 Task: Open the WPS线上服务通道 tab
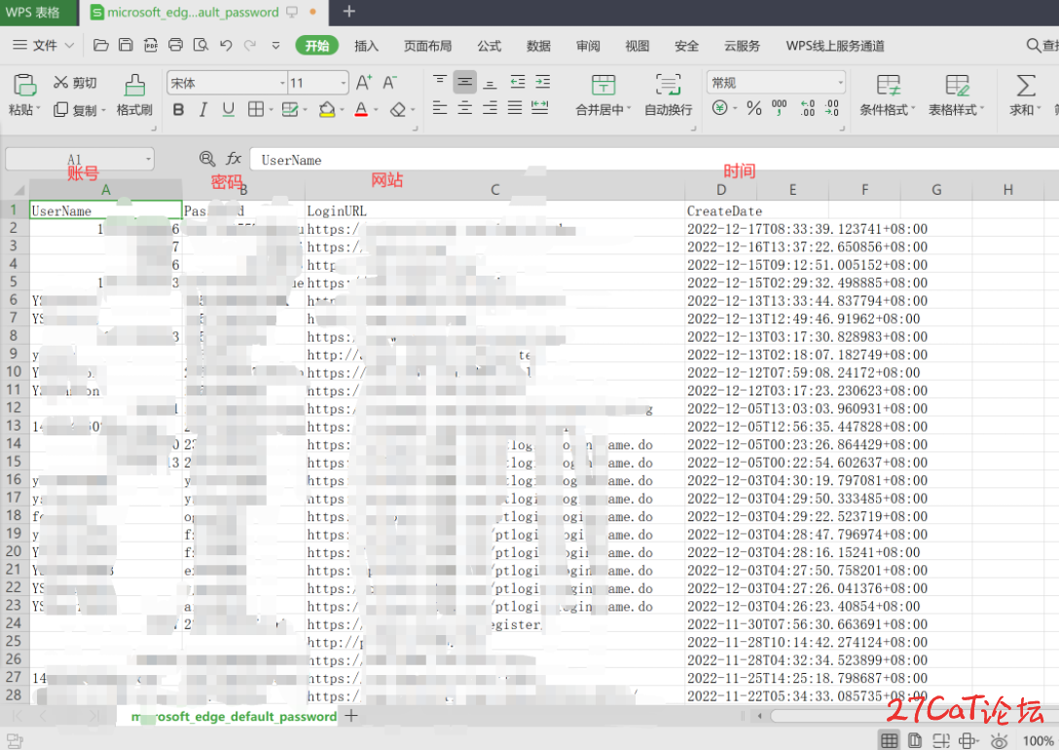coord(835,46)
